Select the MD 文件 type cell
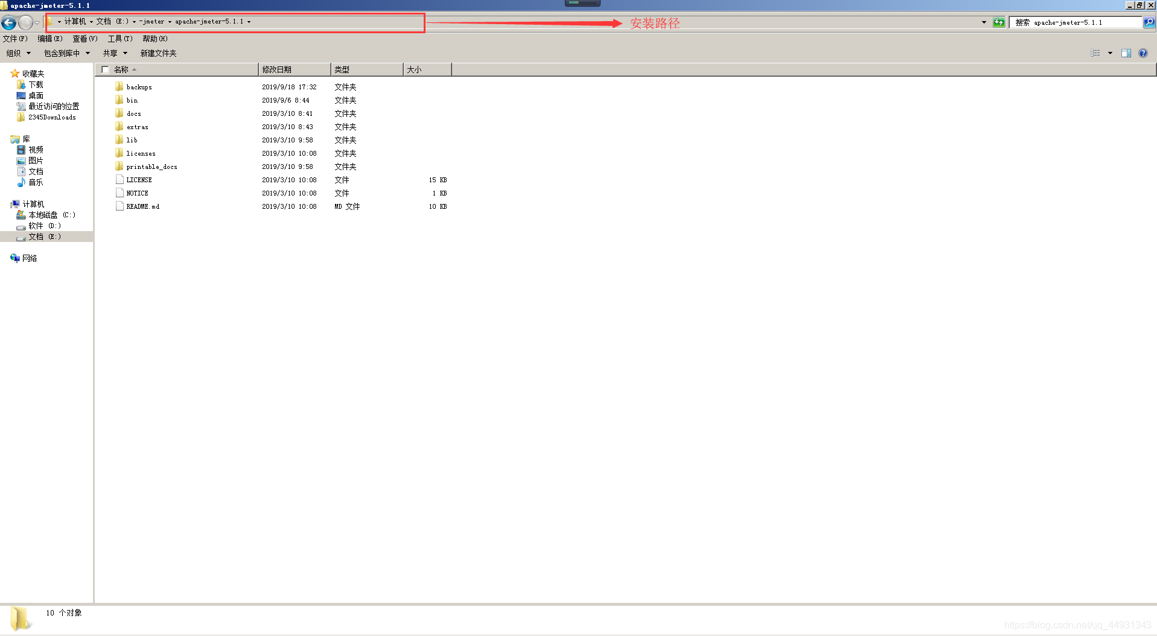Viewport: 1157px width, 636px height. tap(347, 206)
